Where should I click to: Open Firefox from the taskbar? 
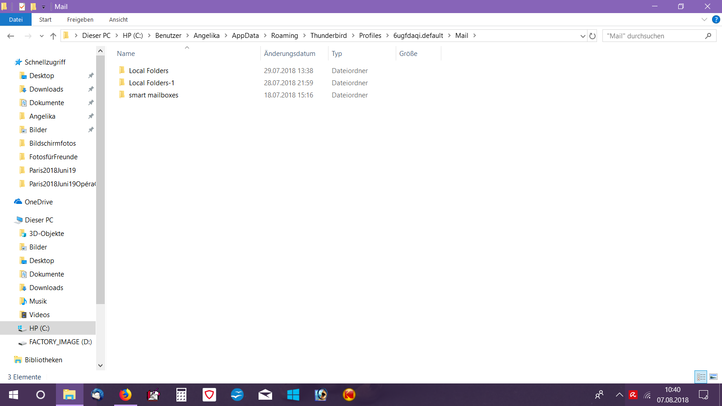125,395
